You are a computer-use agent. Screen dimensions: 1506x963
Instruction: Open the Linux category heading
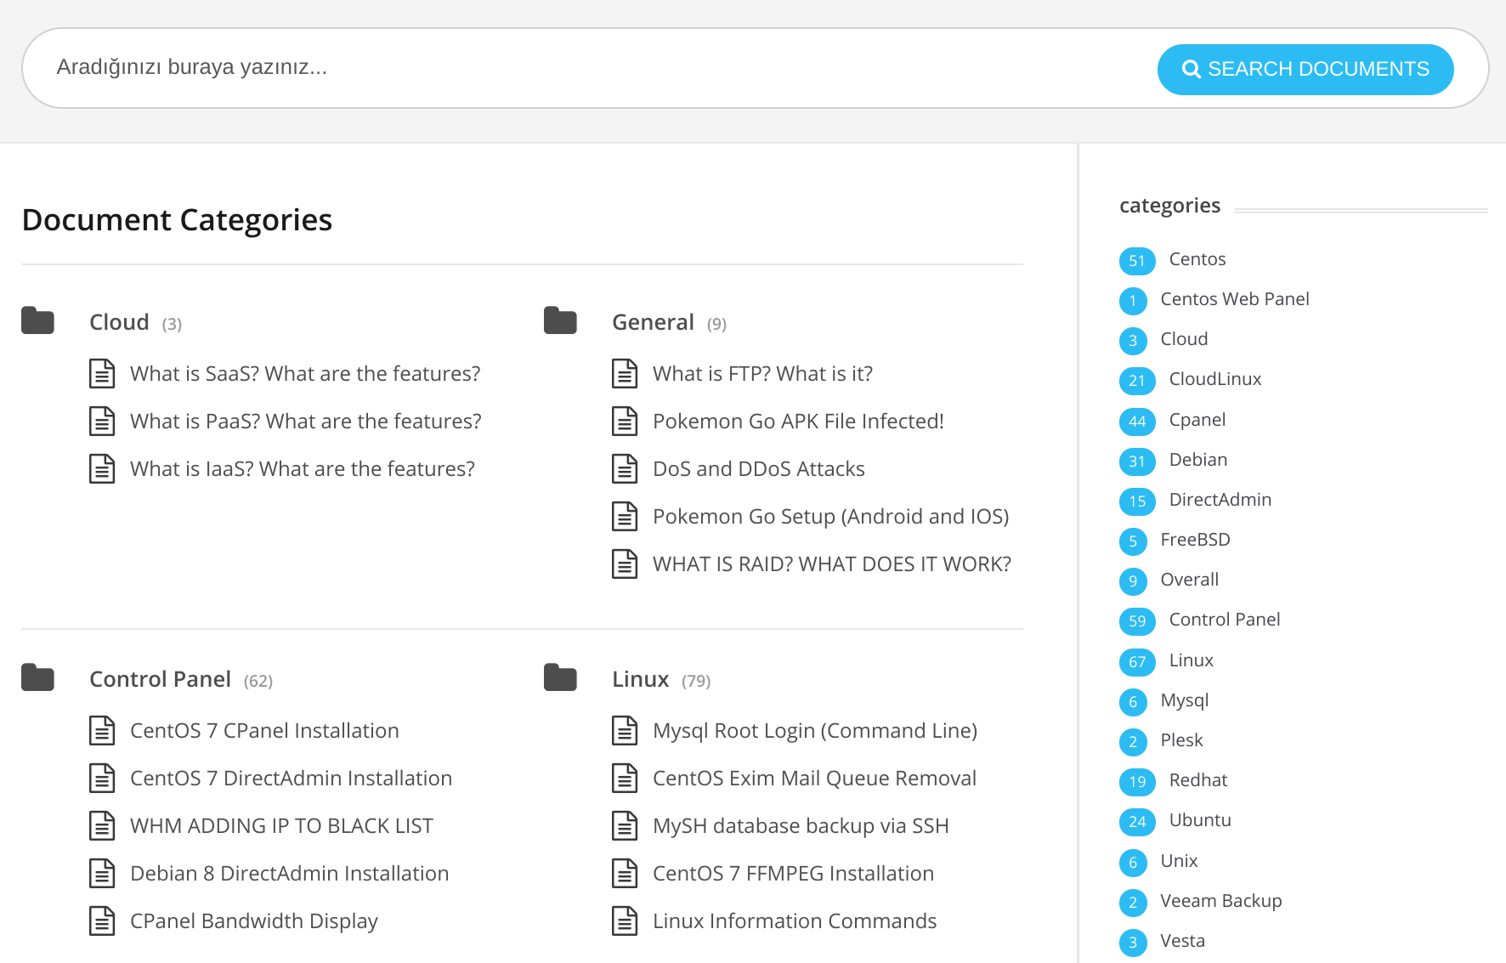640,679
